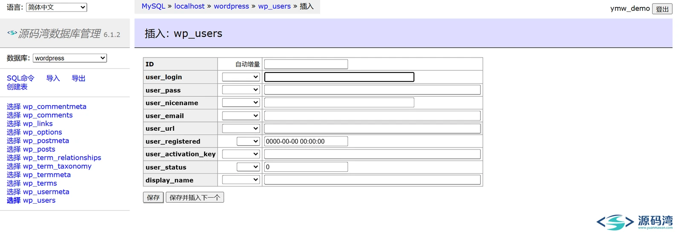Click the ID value input field
Screen dimensions: 682x239
pyautogui.click(x=306, y=64)
